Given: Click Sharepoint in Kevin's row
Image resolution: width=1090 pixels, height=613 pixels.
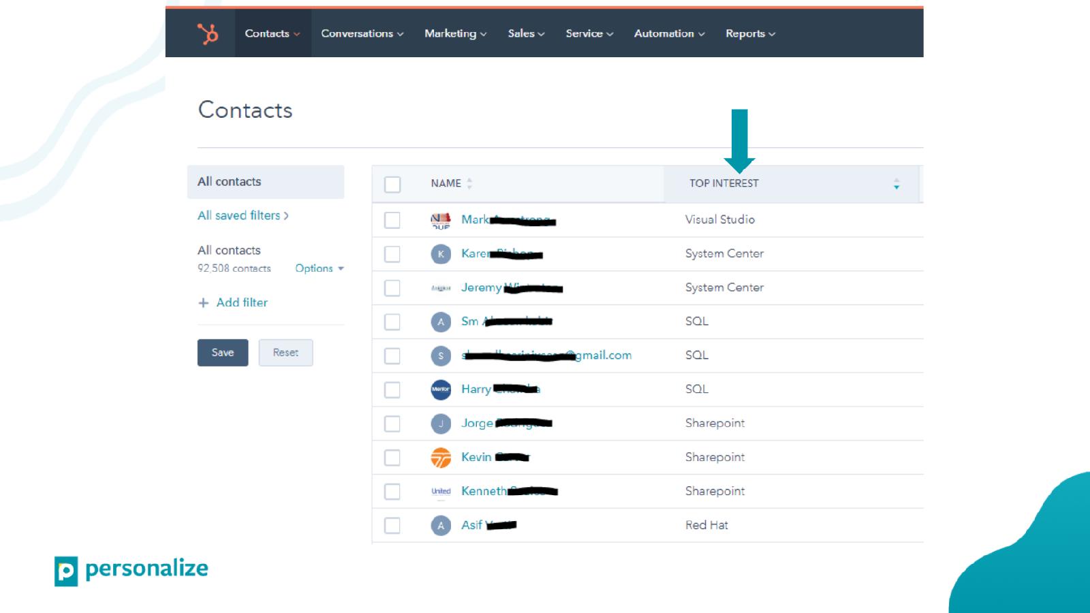Looking at the screenshot, I should click(x=715, y=458).
